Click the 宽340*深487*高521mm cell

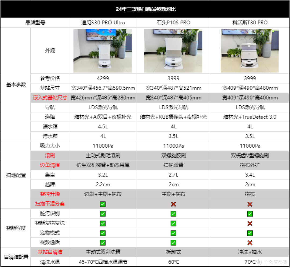(173, 88)
